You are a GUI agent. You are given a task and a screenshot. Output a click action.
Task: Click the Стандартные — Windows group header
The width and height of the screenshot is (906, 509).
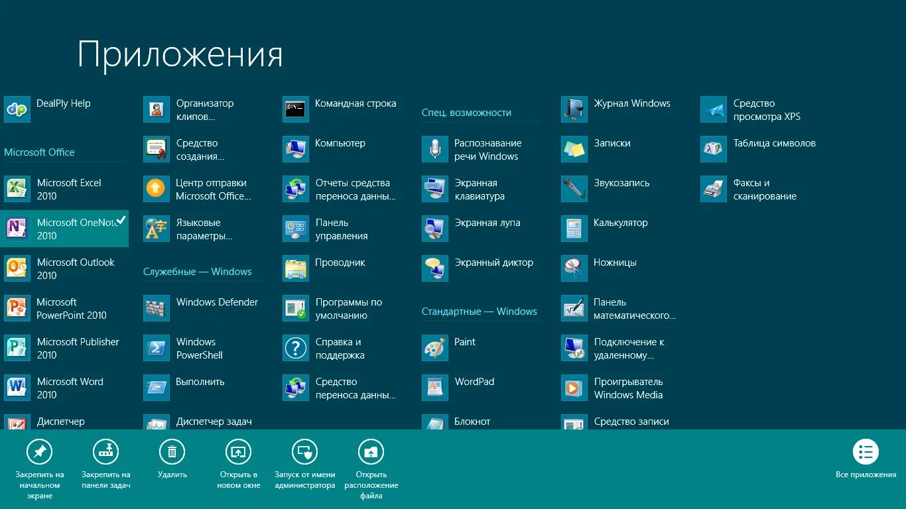(x=480, y=311)
